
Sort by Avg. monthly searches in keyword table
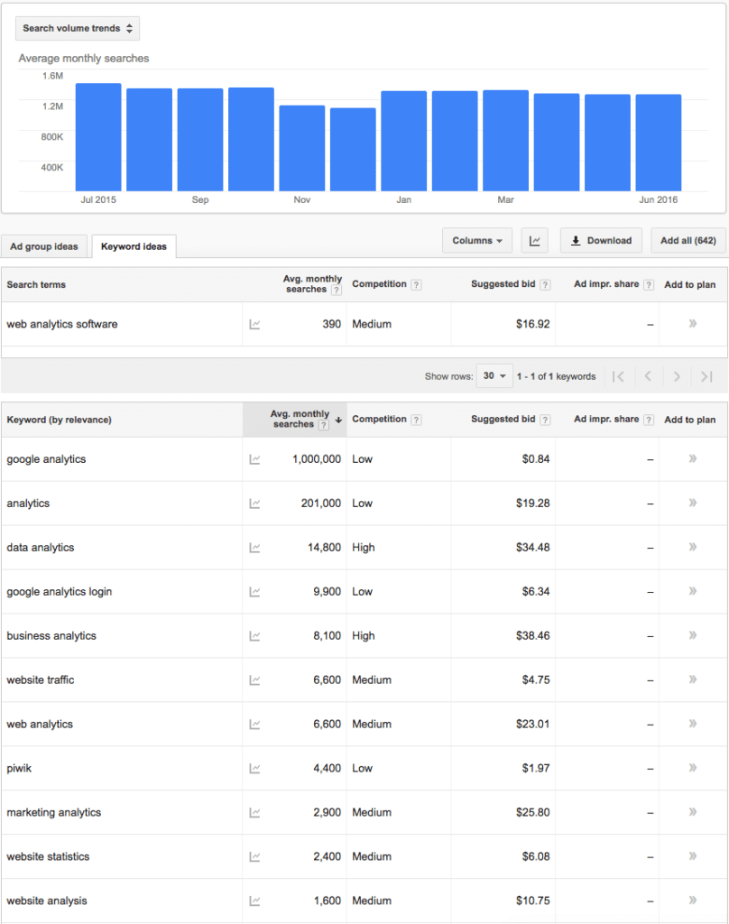tap(295, 420)
